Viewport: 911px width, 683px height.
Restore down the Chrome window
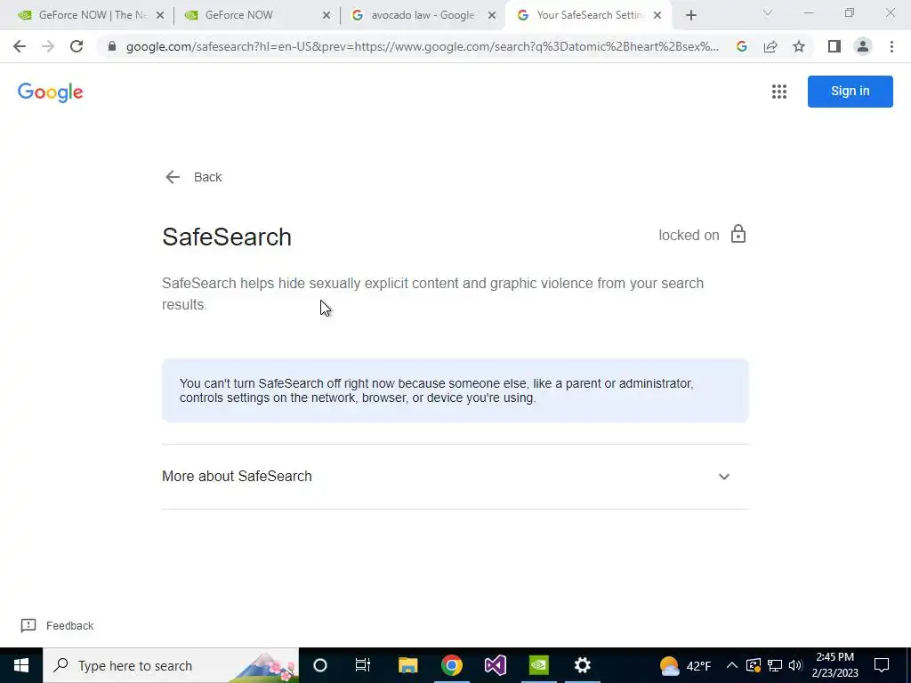[850, 12]
